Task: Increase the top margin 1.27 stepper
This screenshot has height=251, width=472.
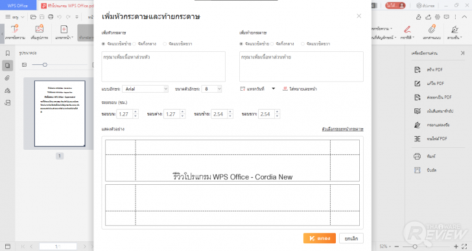Action: (136, 112)
